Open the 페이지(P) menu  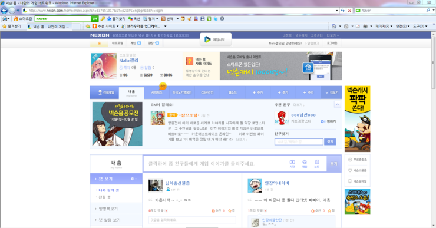click(x=384, y=26)
